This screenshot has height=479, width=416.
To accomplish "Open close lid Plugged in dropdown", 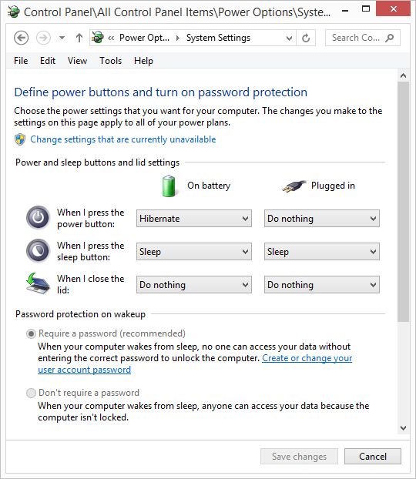I will coord(322,285).
